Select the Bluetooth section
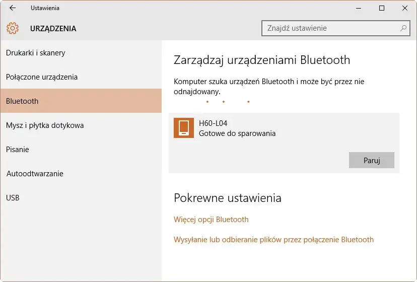This screenshot has height=282, width=417. point(81,101)
